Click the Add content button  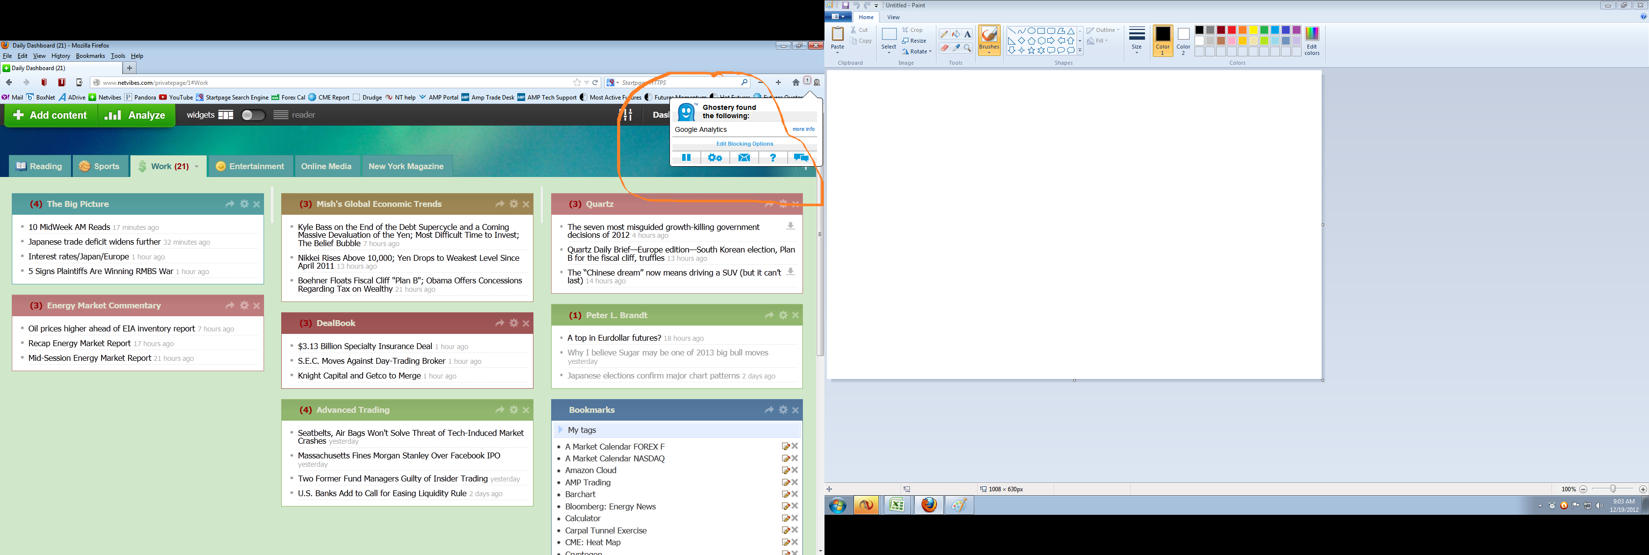(51, 115)
